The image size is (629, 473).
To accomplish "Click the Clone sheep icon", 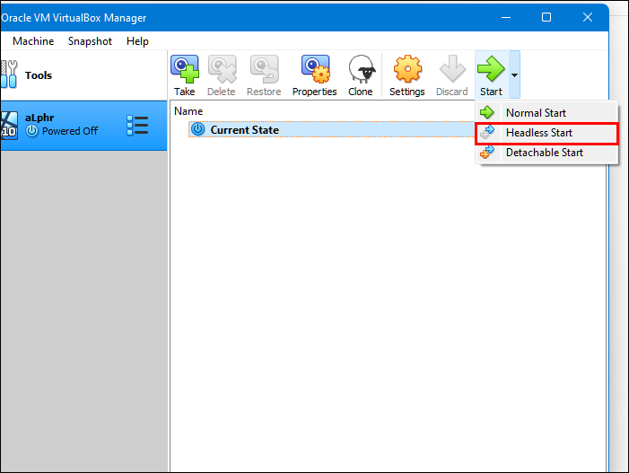I will coord(361,69).
